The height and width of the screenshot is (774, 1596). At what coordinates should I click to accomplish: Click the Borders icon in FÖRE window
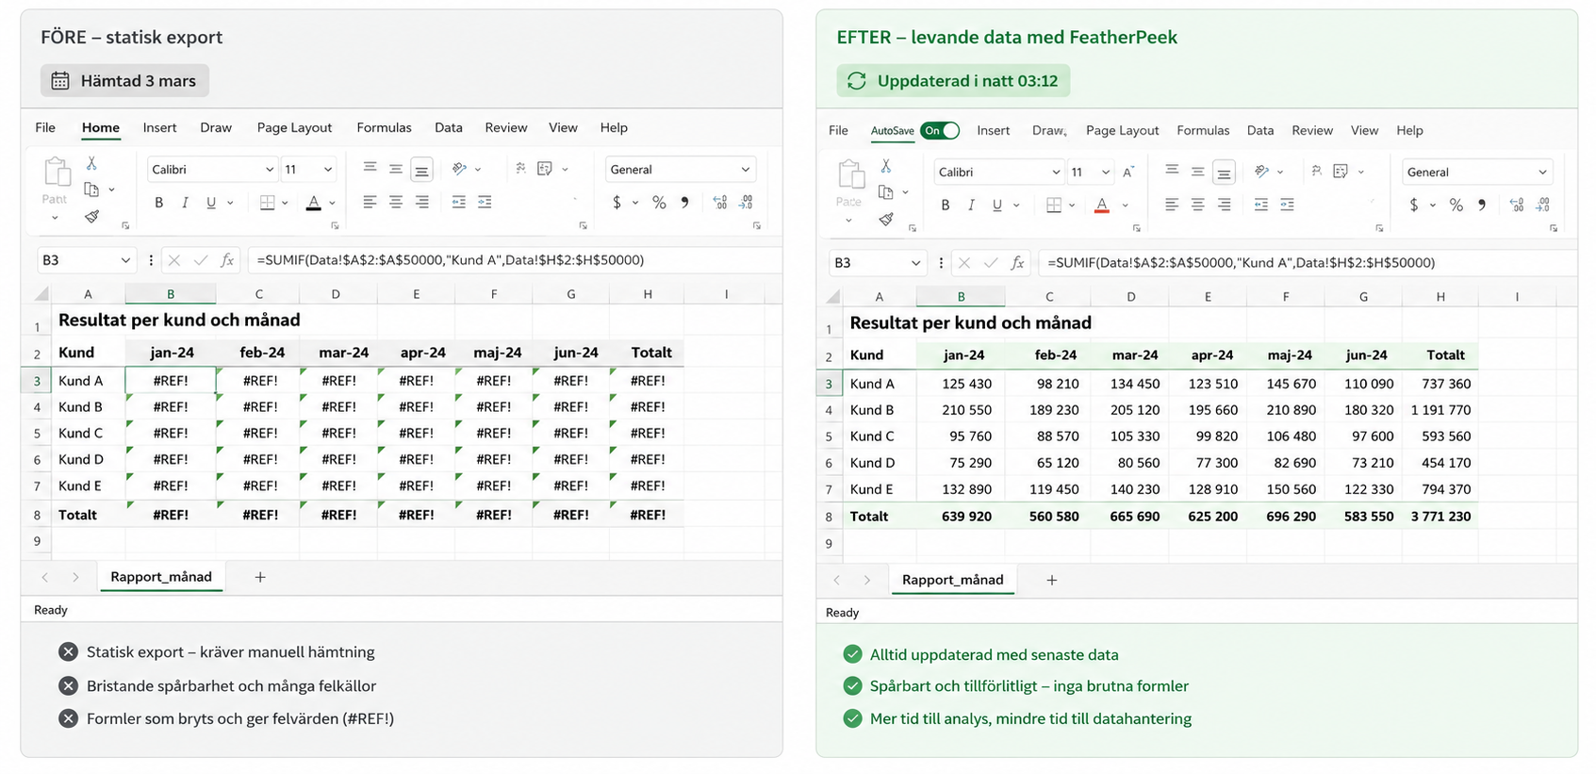tap(268, 203)
